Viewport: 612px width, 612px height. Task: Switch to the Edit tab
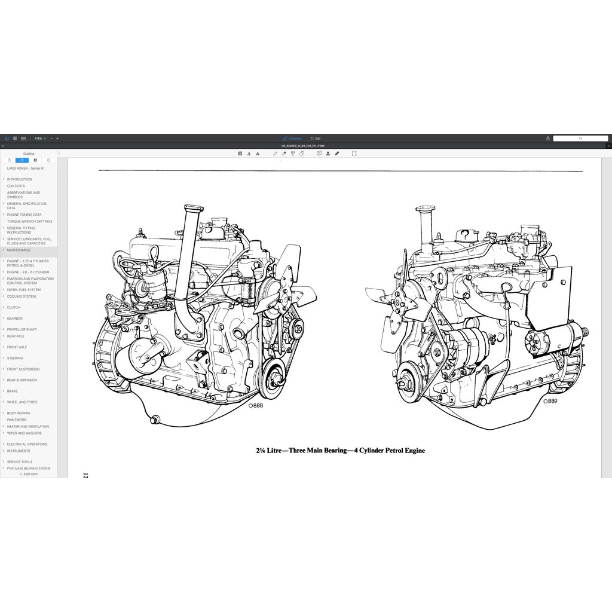[x=316, y=138]
